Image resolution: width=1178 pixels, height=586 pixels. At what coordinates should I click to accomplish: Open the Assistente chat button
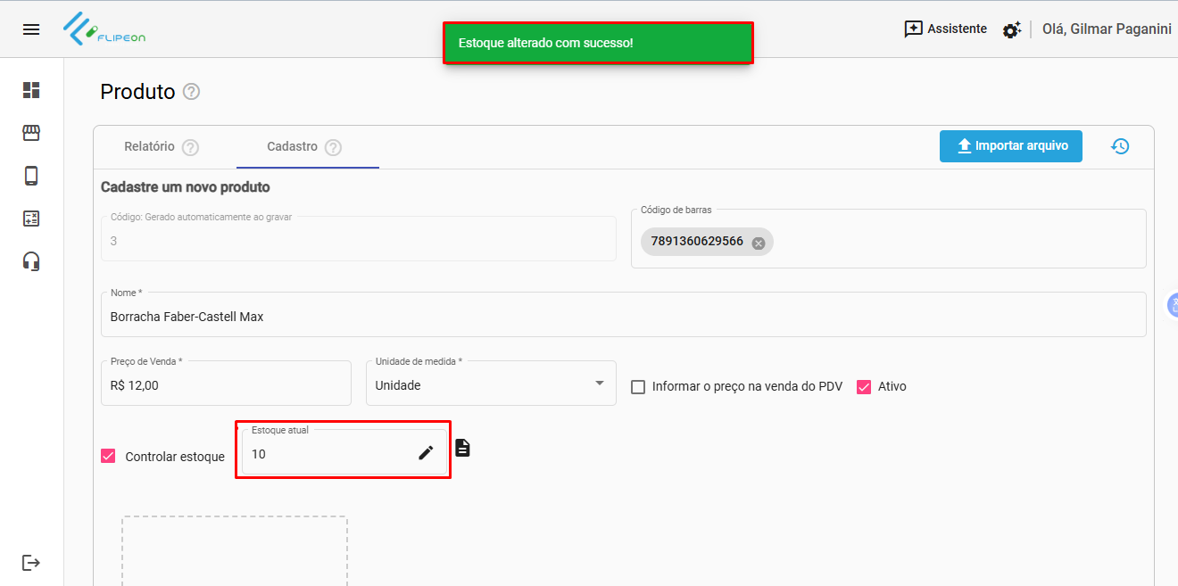pyautogui.click(x=945, y=29)
